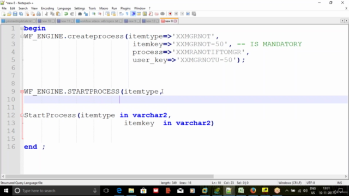The image size is (349, 196).
Task: Open the Tools menu
Action: 92,8
